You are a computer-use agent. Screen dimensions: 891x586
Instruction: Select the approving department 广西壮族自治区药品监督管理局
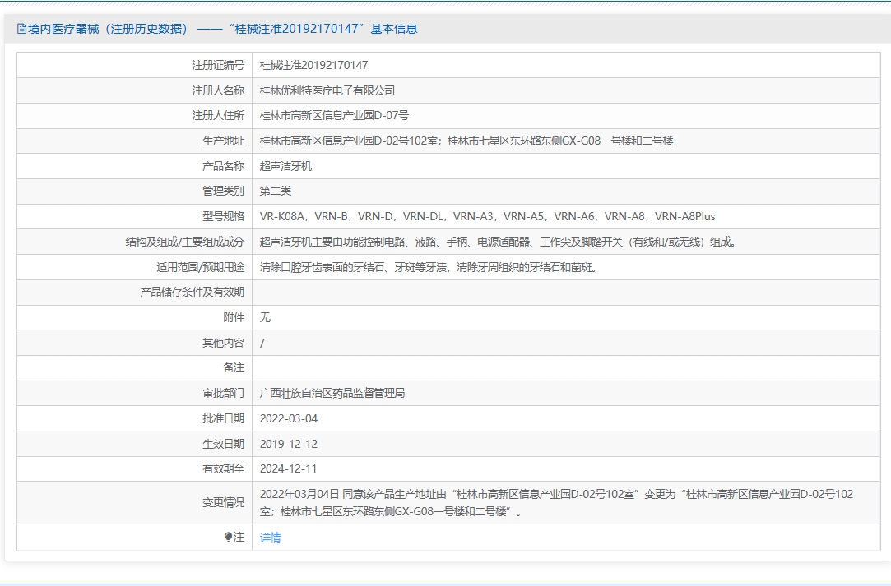click(332, 393)
